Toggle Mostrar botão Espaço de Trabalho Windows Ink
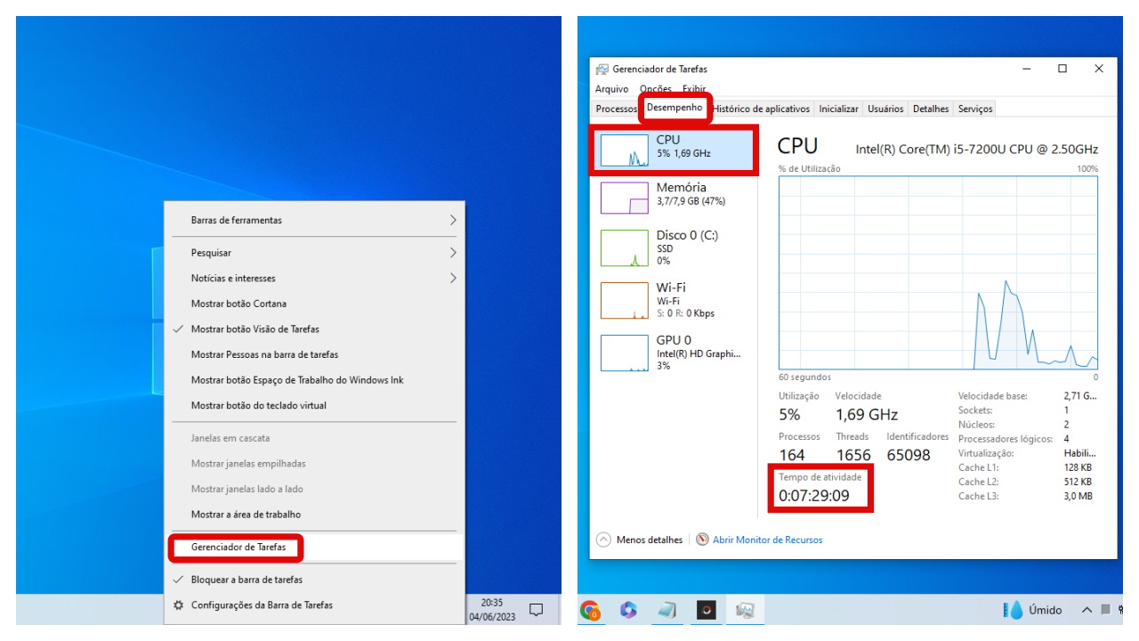 [314, 379]
